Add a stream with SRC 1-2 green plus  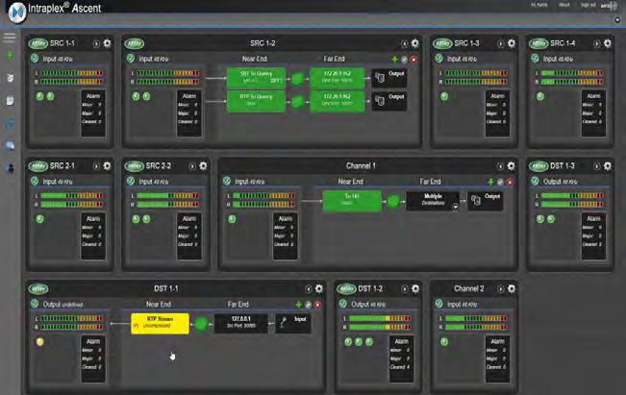[x=395, y=60]
